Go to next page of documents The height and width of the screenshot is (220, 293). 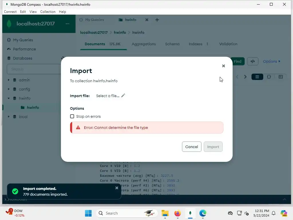(245, 77)
